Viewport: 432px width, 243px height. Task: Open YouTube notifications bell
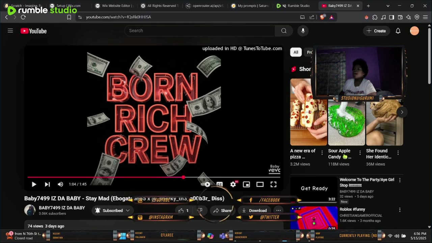398,31
